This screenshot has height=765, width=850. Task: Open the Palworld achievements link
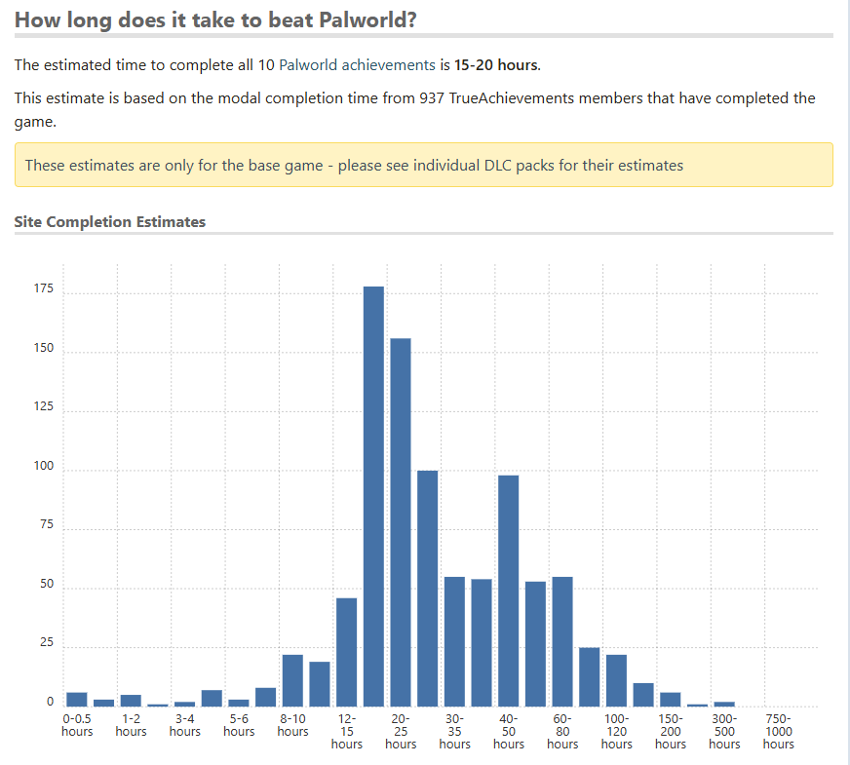[357, 65]
